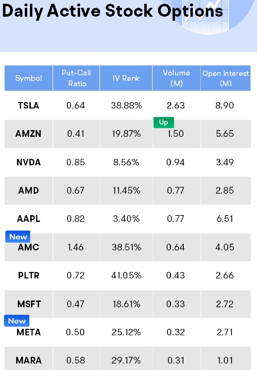257x370 pixels.
Task: Click the Volume (M) column header
Action: click(x=176, y=78)
